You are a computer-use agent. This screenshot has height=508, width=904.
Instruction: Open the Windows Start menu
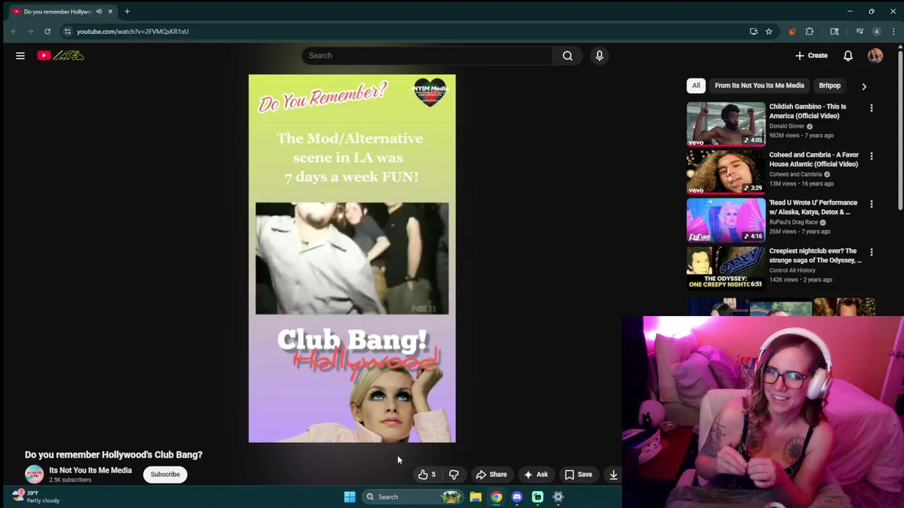(x=350, y=497)
